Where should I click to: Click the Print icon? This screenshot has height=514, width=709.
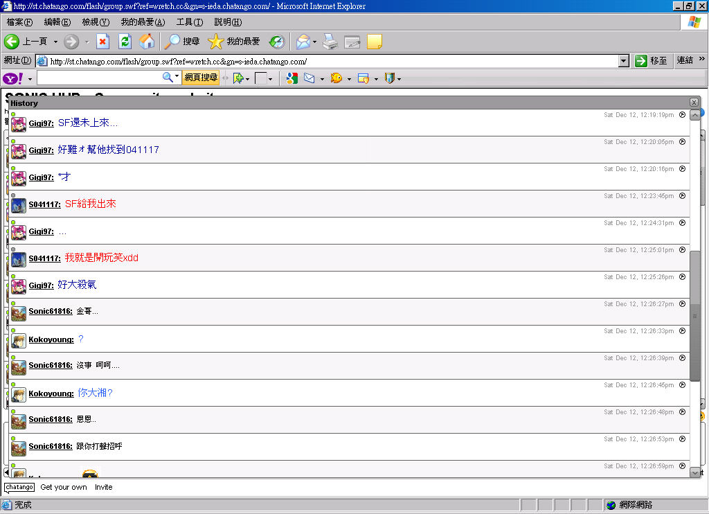coord(330,42)
